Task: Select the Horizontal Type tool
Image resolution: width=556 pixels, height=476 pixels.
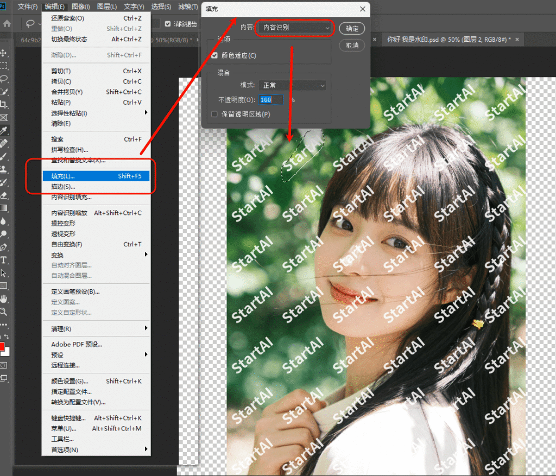Action: point(4,260)
